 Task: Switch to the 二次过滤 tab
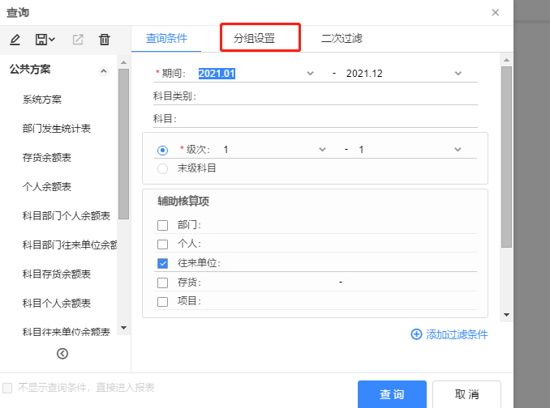pos(342,38)
